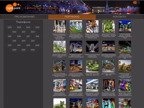144x108 pixels.
Task: Open the 2009 portfolio year
Action: click(x=37, y=45)
